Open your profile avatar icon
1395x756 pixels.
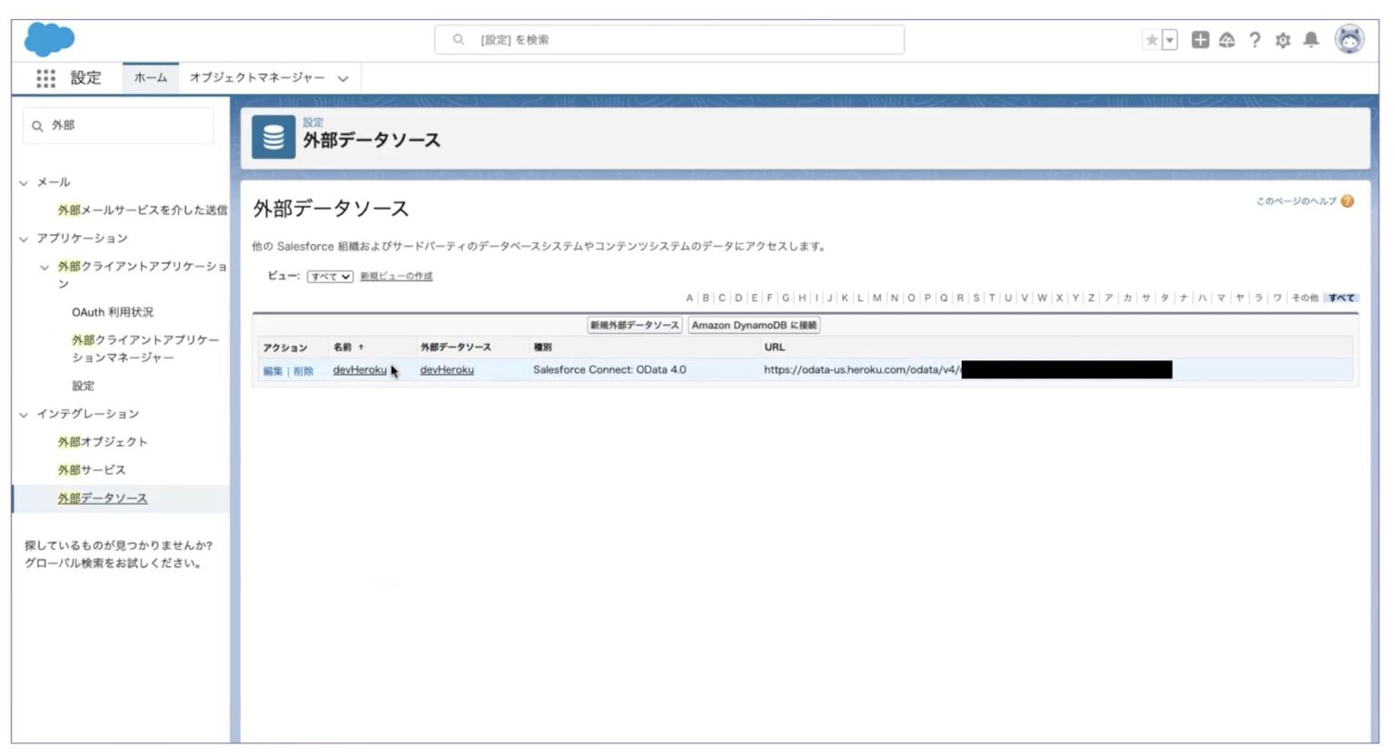[x=1348, y=39]
